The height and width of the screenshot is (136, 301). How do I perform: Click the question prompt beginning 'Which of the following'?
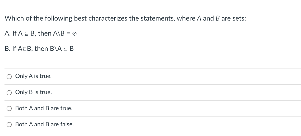coord(125,18)
